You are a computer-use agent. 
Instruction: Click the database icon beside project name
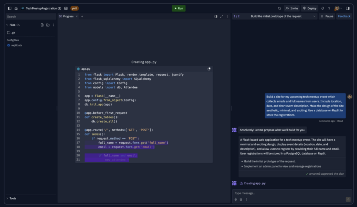tap(66, 8)
